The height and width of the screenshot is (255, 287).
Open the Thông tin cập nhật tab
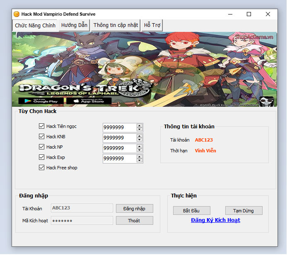coord(116,25)
